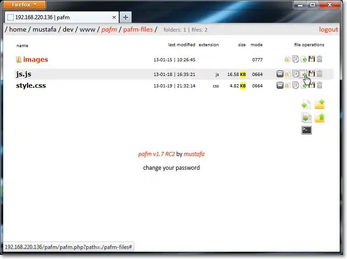Move the images folder
Image resolution: width=347 pixels, height=259 pixels.
[x=304, y=59]
